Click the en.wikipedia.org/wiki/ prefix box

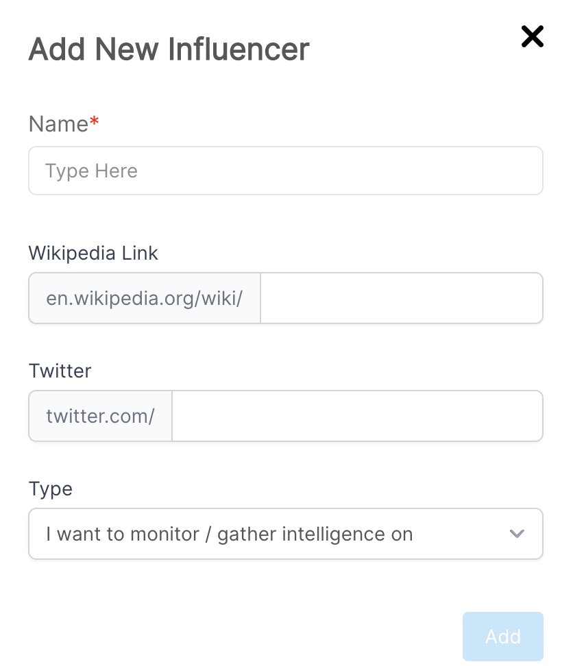[144, 297]
